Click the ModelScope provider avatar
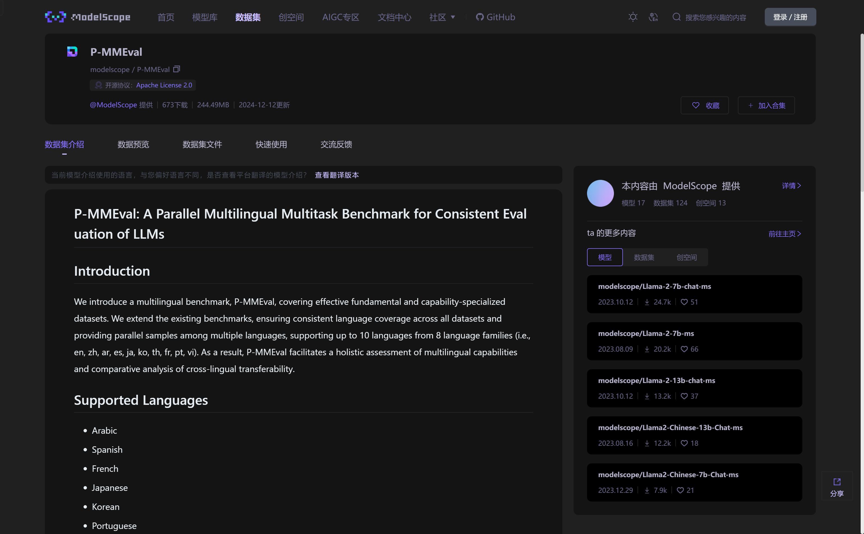The height and width of the screenshot is (534, 864). [600, 193]
